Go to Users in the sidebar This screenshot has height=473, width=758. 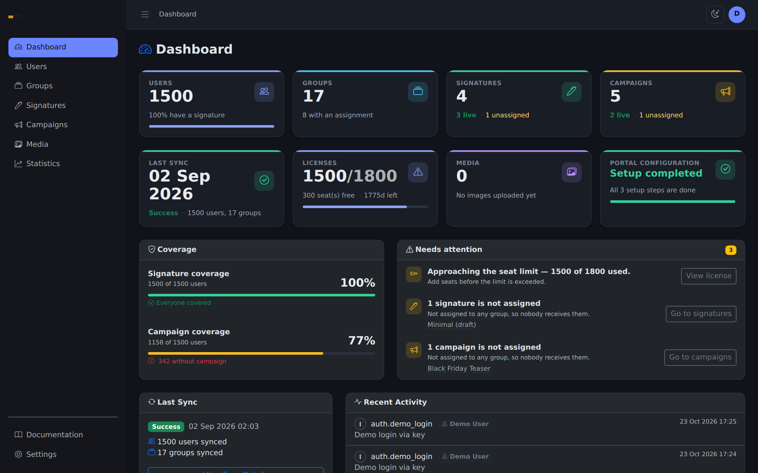[x=63, y=67]
